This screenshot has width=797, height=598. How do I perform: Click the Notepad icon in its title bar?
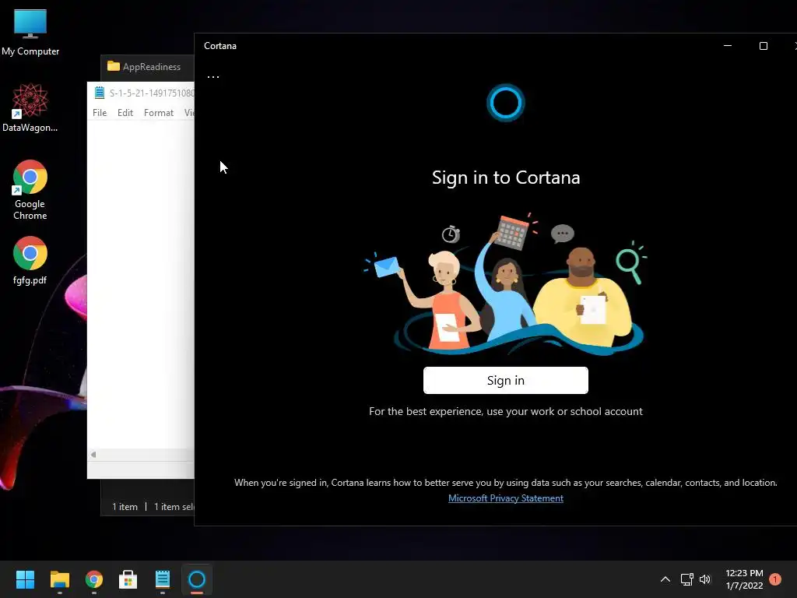coord(99,93)
